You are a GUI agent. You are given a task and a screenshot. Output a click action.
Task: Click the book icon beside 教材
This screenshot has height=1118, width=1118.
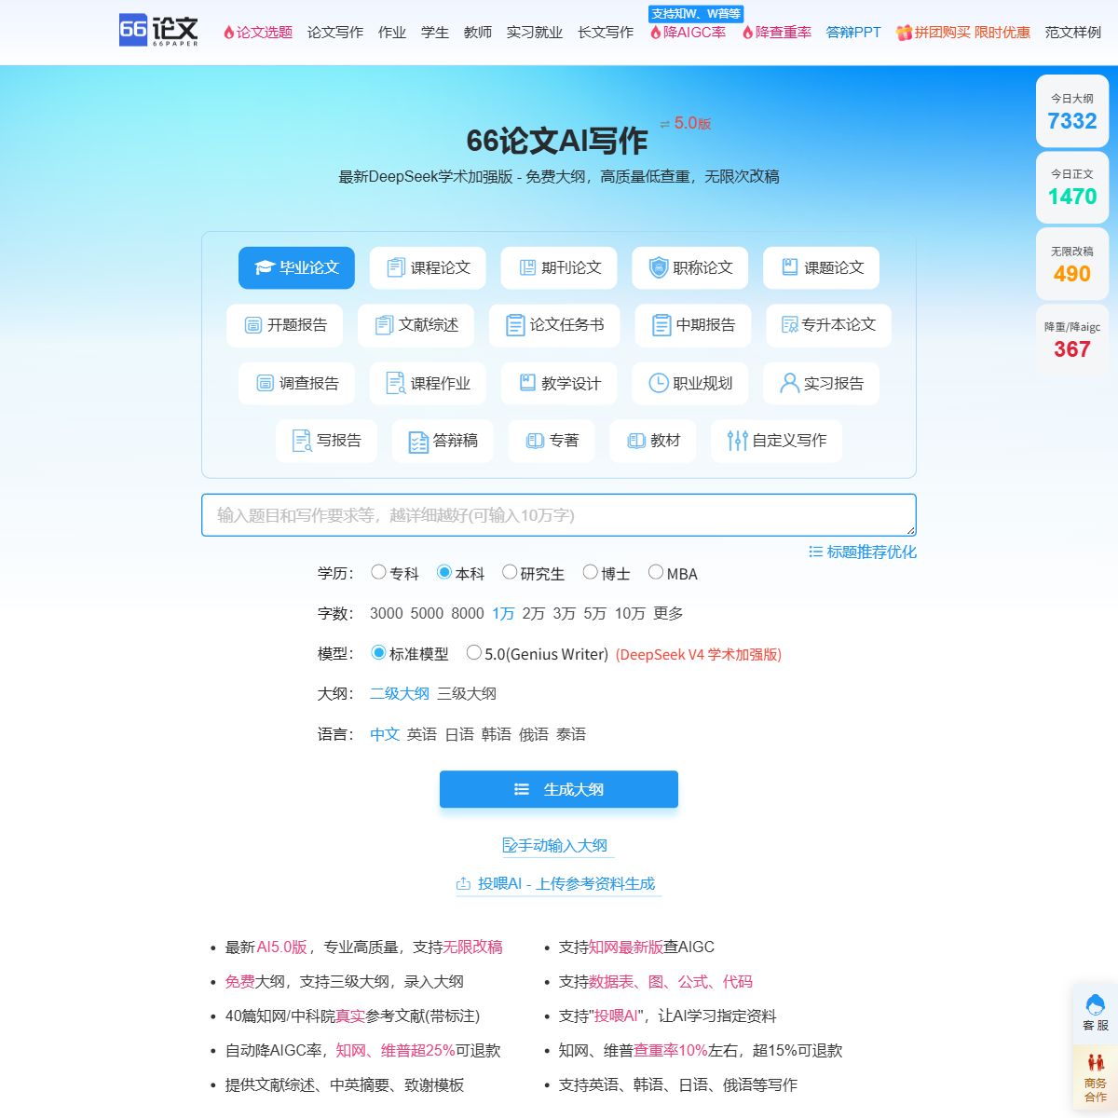pos(636,441)
